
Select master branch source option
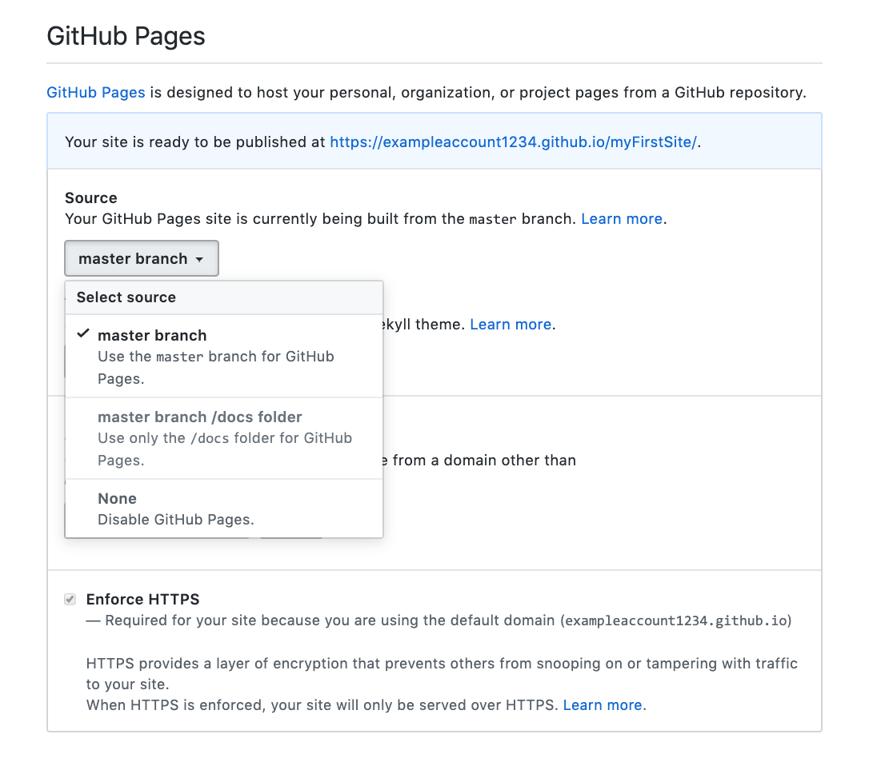click(224, 356)
